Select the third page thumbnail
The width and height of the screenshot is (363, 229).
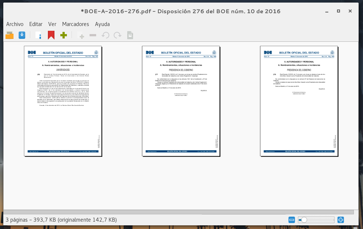click(x=299, y=101)
